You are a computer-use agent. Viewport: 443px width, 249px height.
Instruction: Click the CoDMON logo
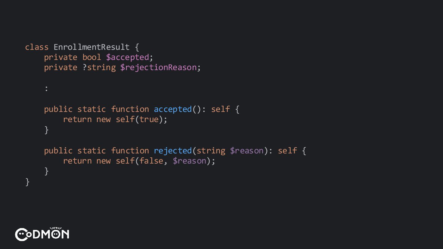(x=42, y=234)
